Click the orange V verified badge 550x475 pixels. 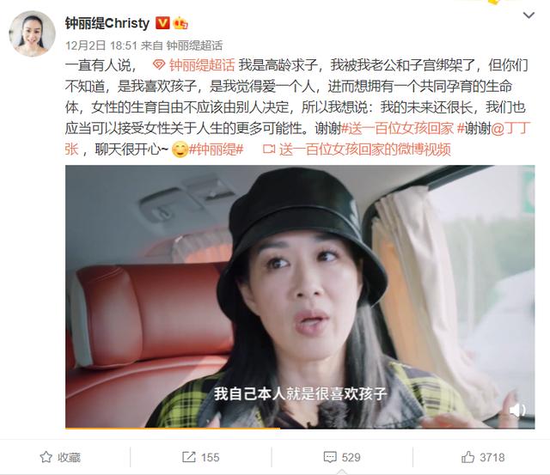pos(162,23)
